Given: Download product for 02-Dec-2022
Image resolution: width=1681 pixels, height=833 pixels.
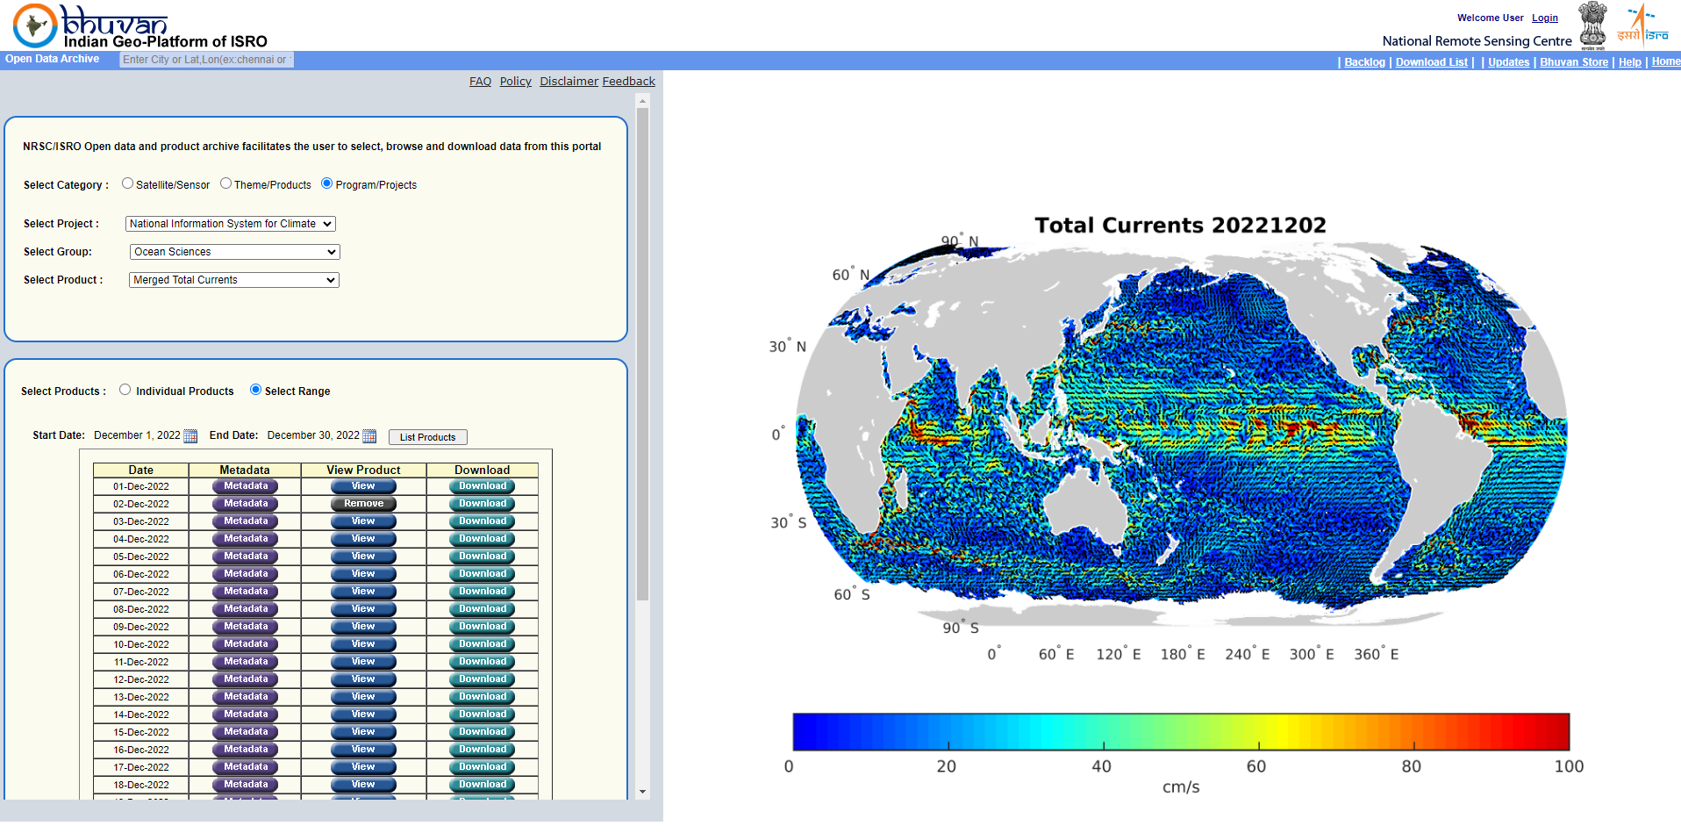Looking at the screenshot, I should click(x=482, y=504).
